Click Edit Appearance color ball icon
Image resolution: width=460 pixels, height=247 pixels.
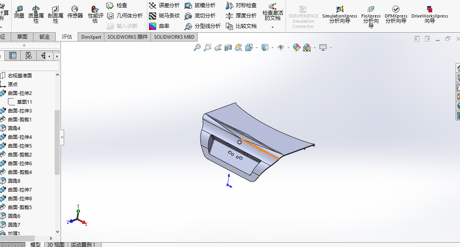coord(297,47)
